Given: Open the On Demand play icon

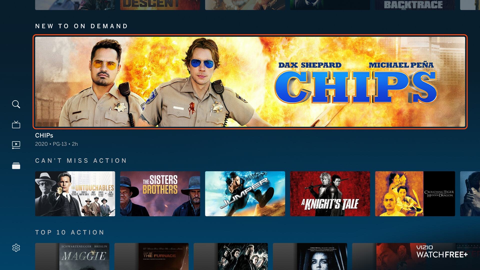Looking at the screenshot, I should click(16, 145).
